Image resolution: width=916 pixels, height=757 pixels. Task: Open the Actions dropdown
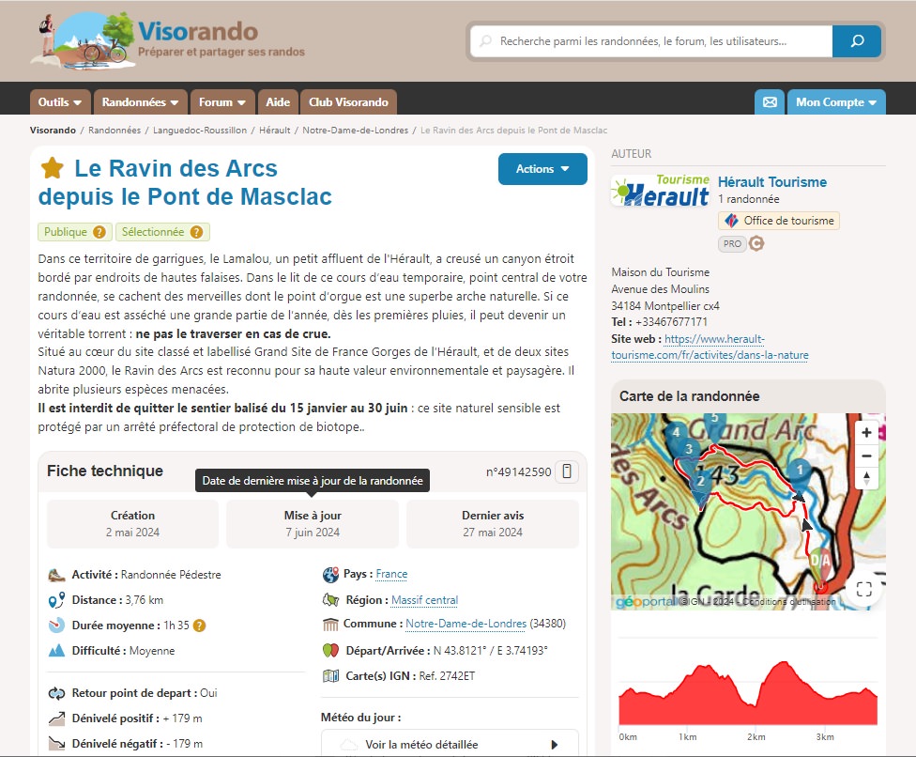coord(542,169)
